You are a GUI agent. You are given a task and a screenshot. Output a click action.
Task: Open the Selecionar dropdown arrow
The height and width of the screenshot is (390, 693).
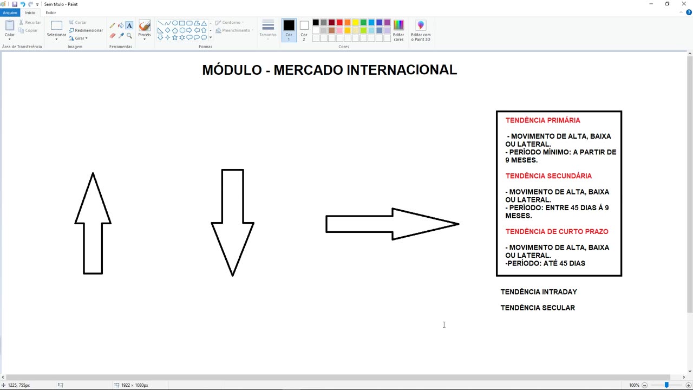pyautogui.click(x=56, y=38)
